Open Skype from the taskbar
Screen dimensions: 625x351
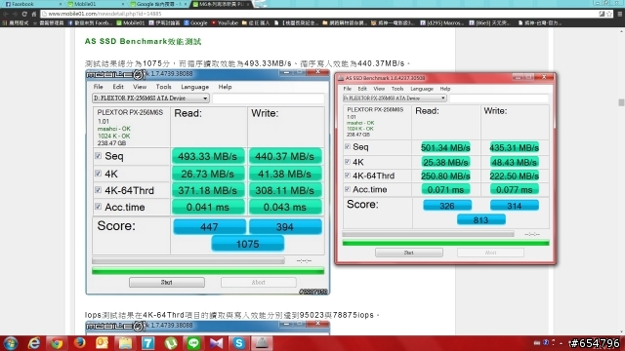(x=239, y=343)
